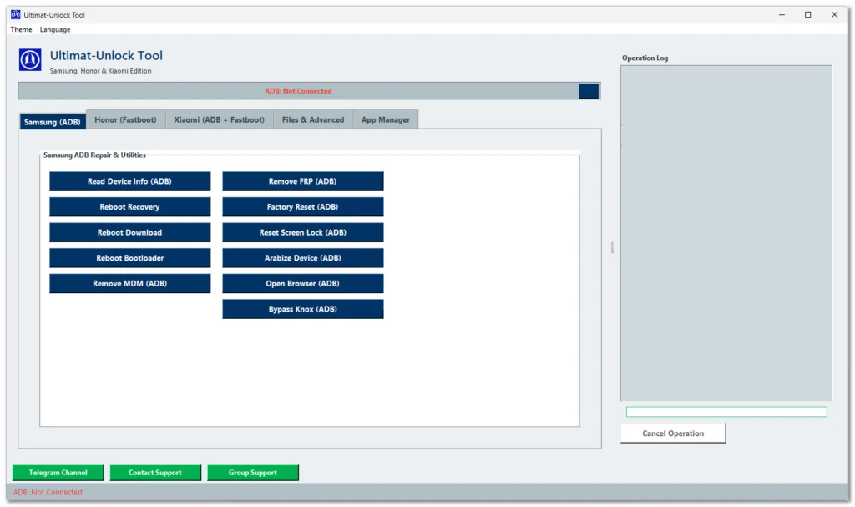Click the Arabize Device (ADB) button
Image resolution: width=855 pixels, height=507 pixels.
tap(302, 258)
